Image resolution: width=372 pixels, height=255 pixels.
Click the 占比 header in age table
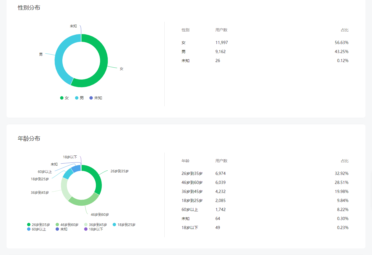[345, 161]
